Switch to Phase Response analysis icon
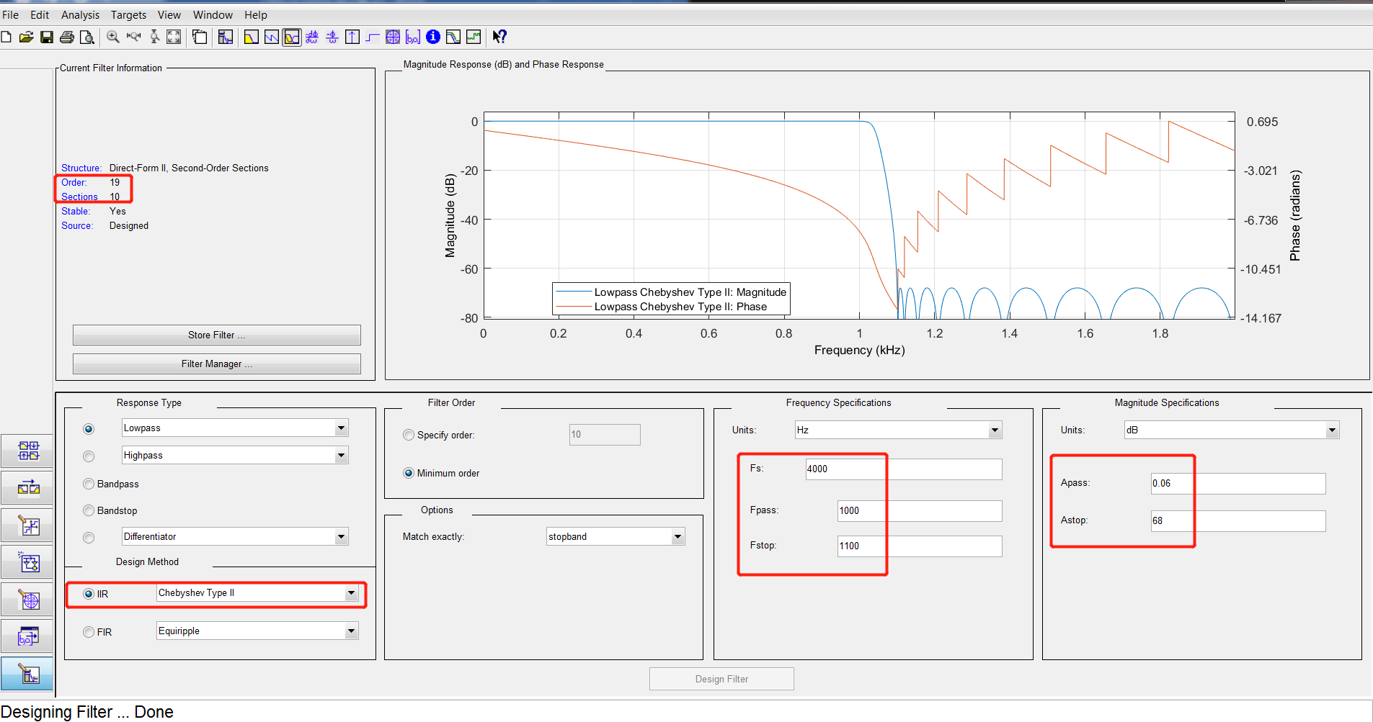Viewport: 1373px width, 722px height. click(272, 37)
